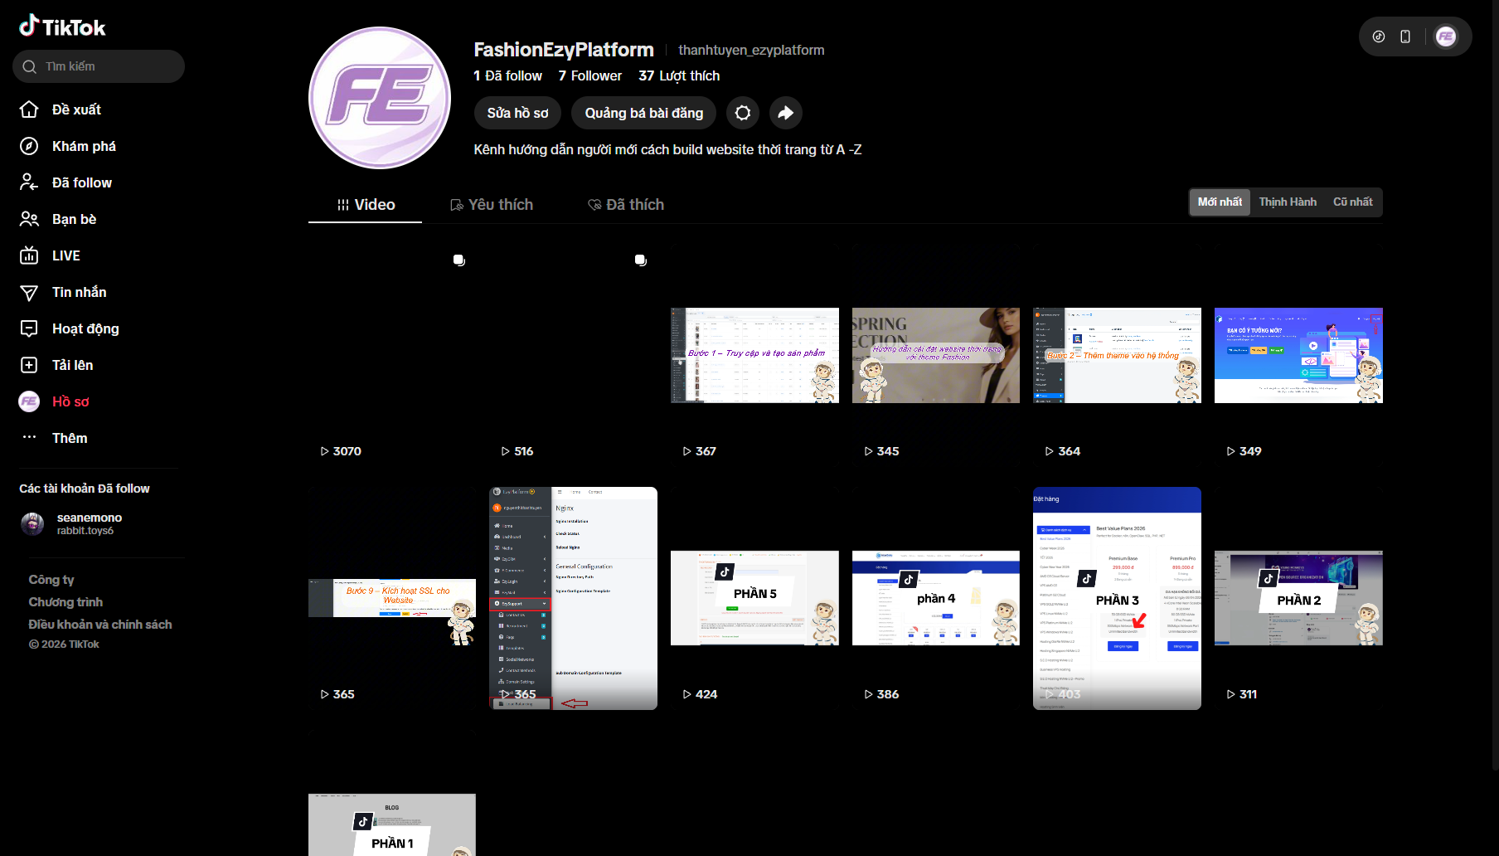Sort videos by Thịnh Hành
1499x856 pixels.
(1288, 202)
